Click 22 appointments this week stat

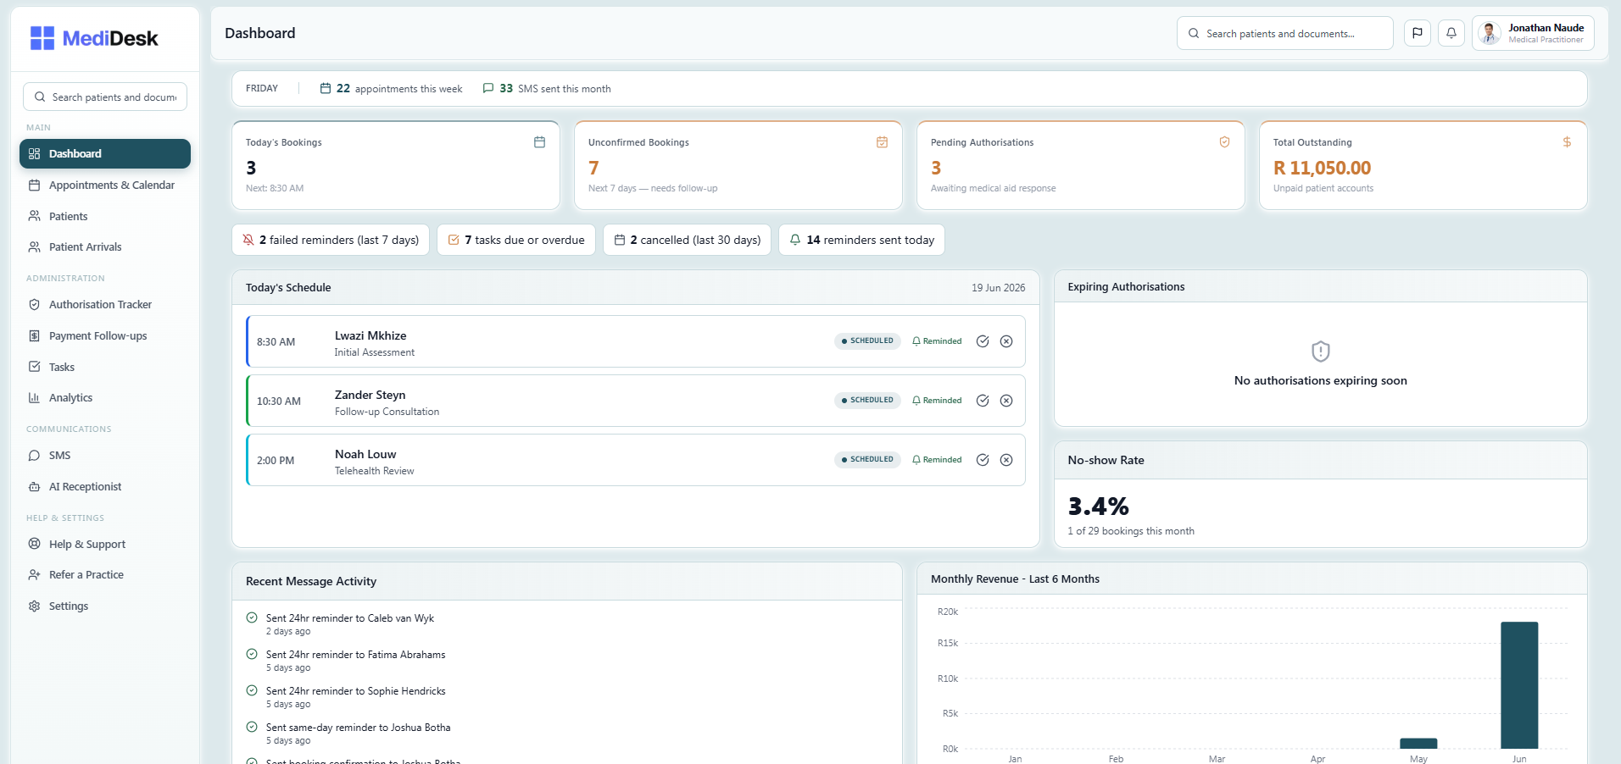(391, 88)
